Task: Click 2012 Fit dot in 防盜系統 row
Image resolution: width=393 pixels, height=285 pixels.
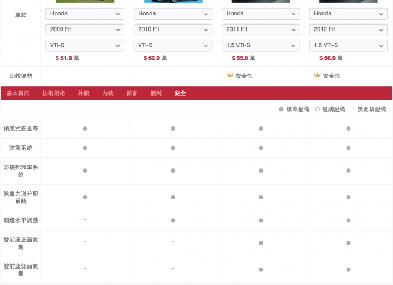Action: pyautogui.click(x=348, y=148)
